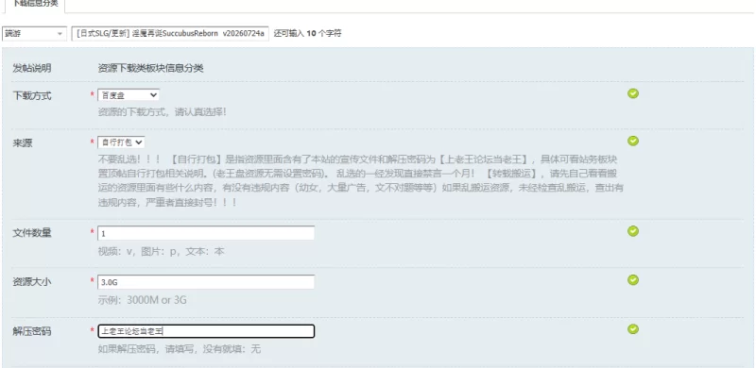Image resolution: width=756 pixels, height=368 pixels.
Task: Click the 发帖说明 label
Action: click(x=32, y=68)
